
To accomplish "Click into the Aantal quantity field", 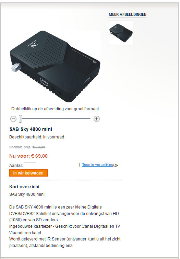I will click(x=30, y=166).
